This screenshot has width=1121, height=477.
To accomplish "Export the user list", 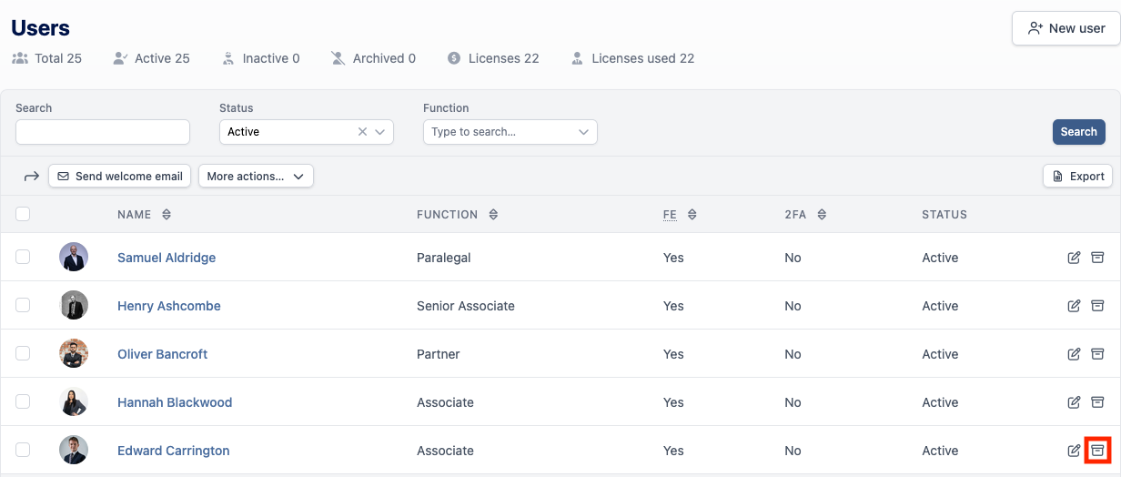I will 1077,177.
